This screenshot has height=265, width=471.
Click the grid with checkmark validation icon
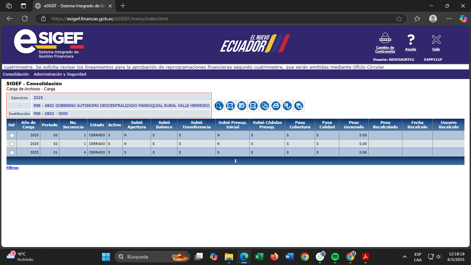point(242,106)
